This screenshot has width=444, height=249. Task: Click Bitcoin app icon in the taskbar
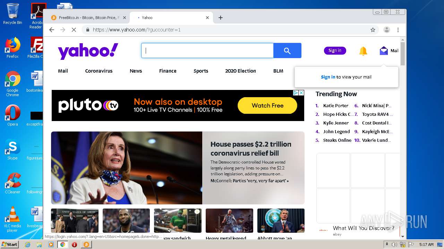[x=86, y=245]
